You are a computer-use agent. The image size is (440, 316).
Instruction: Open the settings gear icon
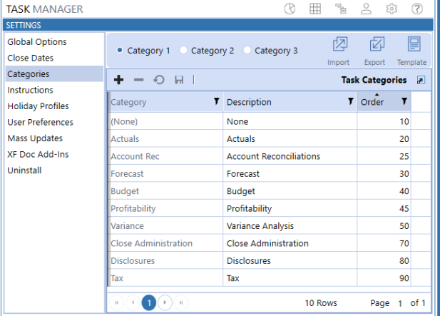point(392,9)
